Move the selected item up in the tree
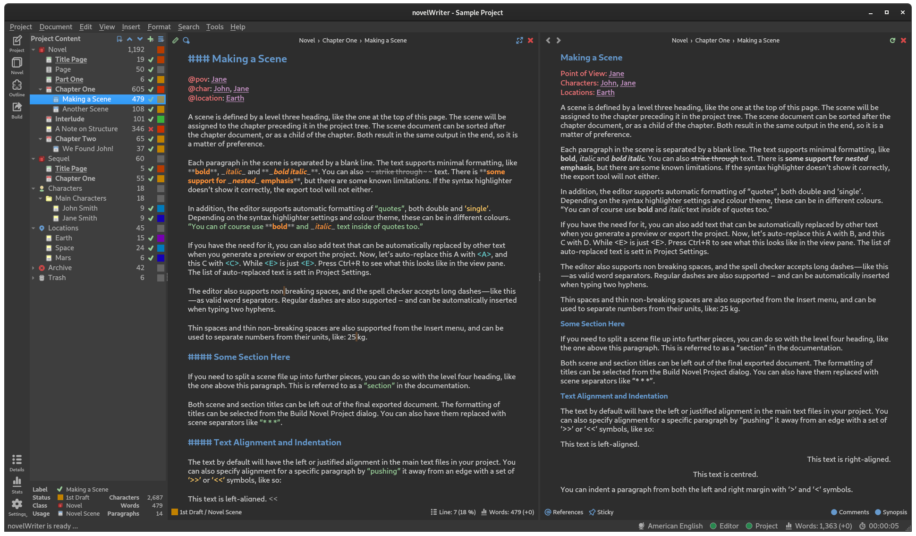916x536 pixels. click(x=129, y=39)
